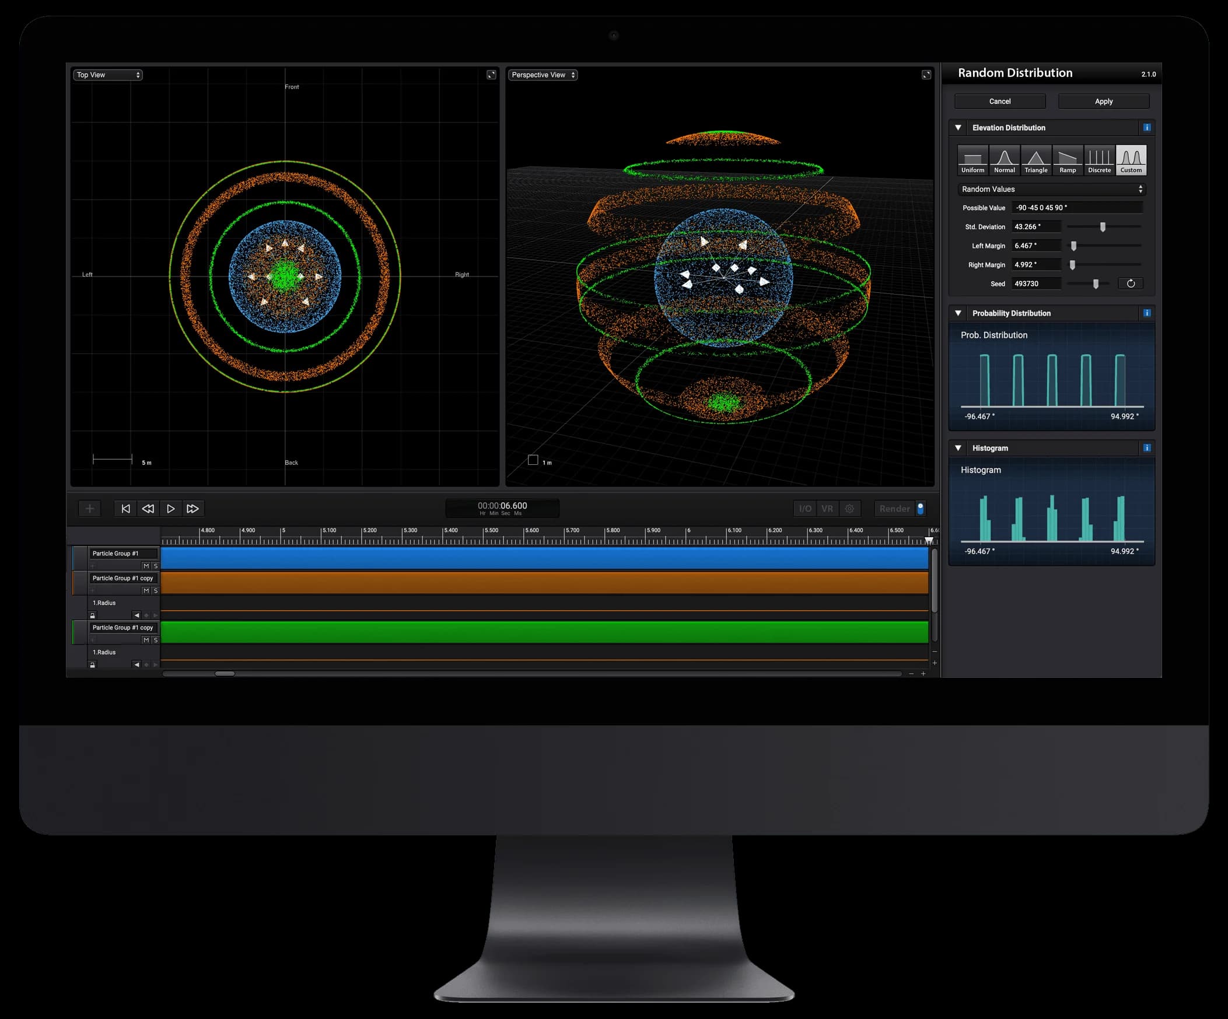Open the Top View selector

(x=107, y=75)
